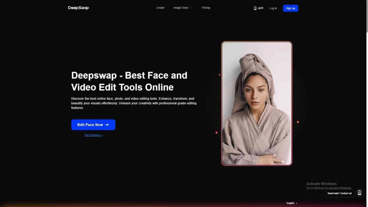
Task: Click the red dot right of the hero image
Action: tap(297, 122)
